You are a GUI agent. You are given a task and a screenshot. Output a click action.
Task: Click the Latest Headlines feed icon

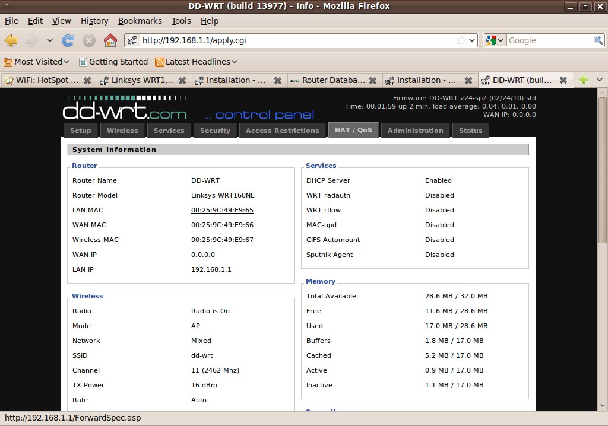(x=159, y=62)
